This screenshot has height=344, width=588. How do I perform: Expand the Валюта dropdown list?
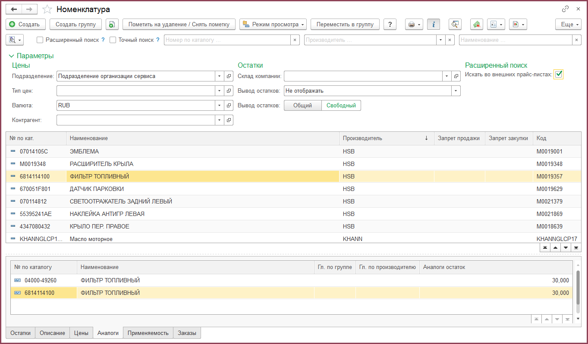[x=220, y=106]
